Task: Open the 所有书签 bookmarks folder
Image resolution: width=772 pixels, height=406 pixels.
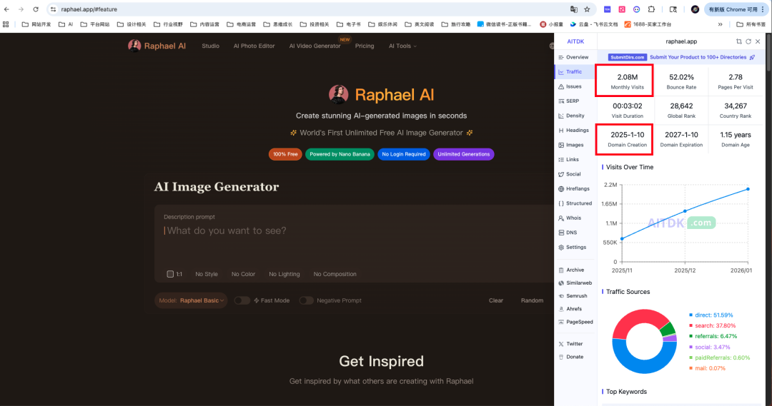Action: click(751, 24)
